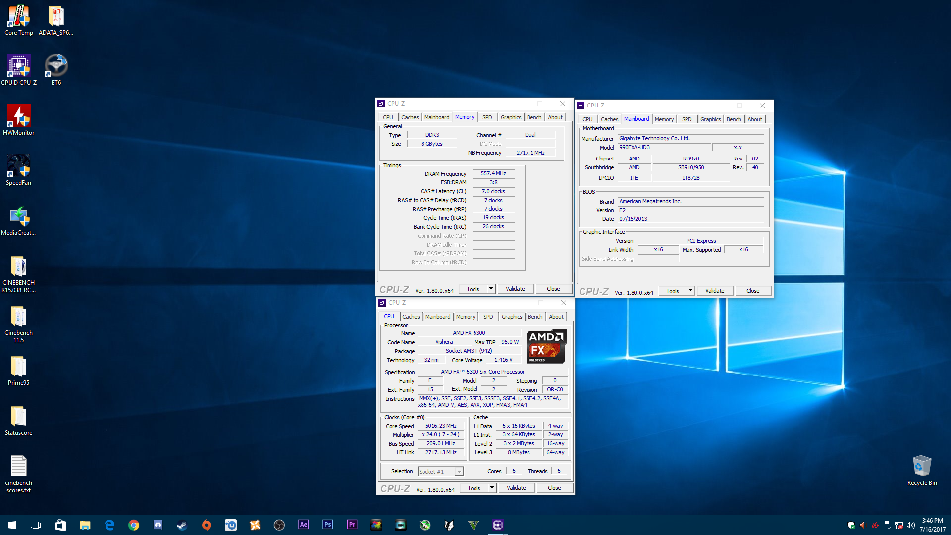The height and width of the screenshot is (535, 951).
Task: Click Validate in Mainboard window
Action: point(715,291)
